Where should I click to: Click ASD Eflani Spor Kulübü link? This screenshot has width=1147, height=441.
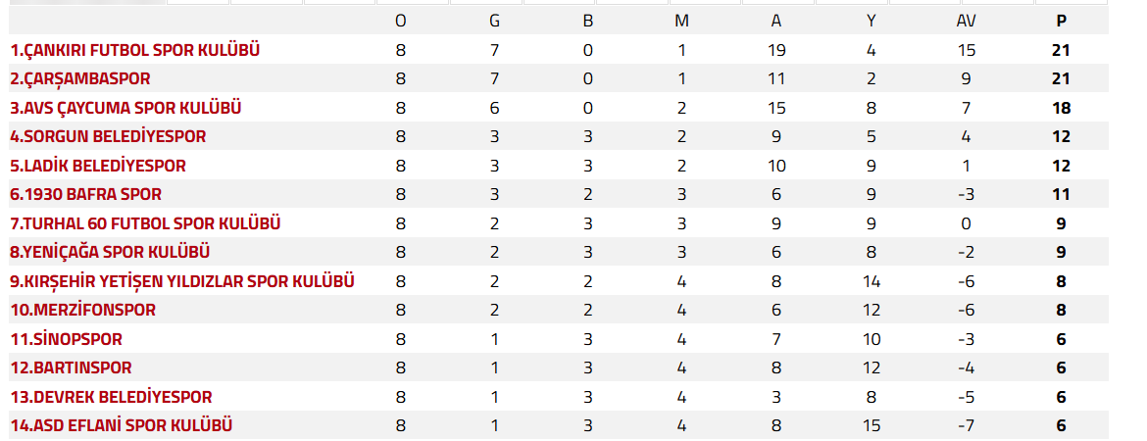coord(121,425)
